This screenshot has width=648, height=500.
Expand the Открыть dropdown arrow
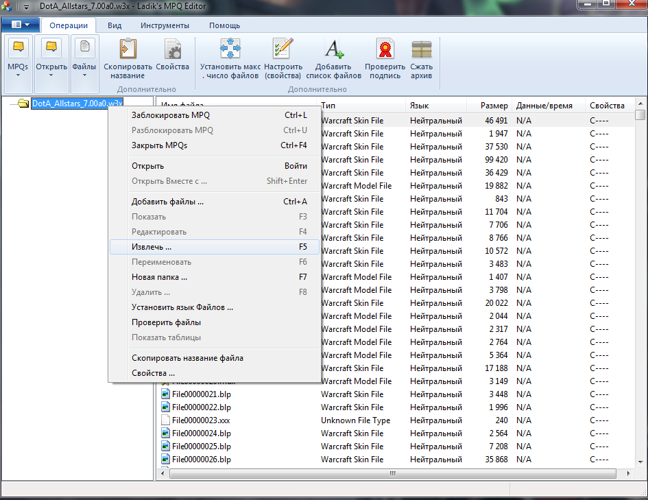pyautogui.click(x=51, y=75)
